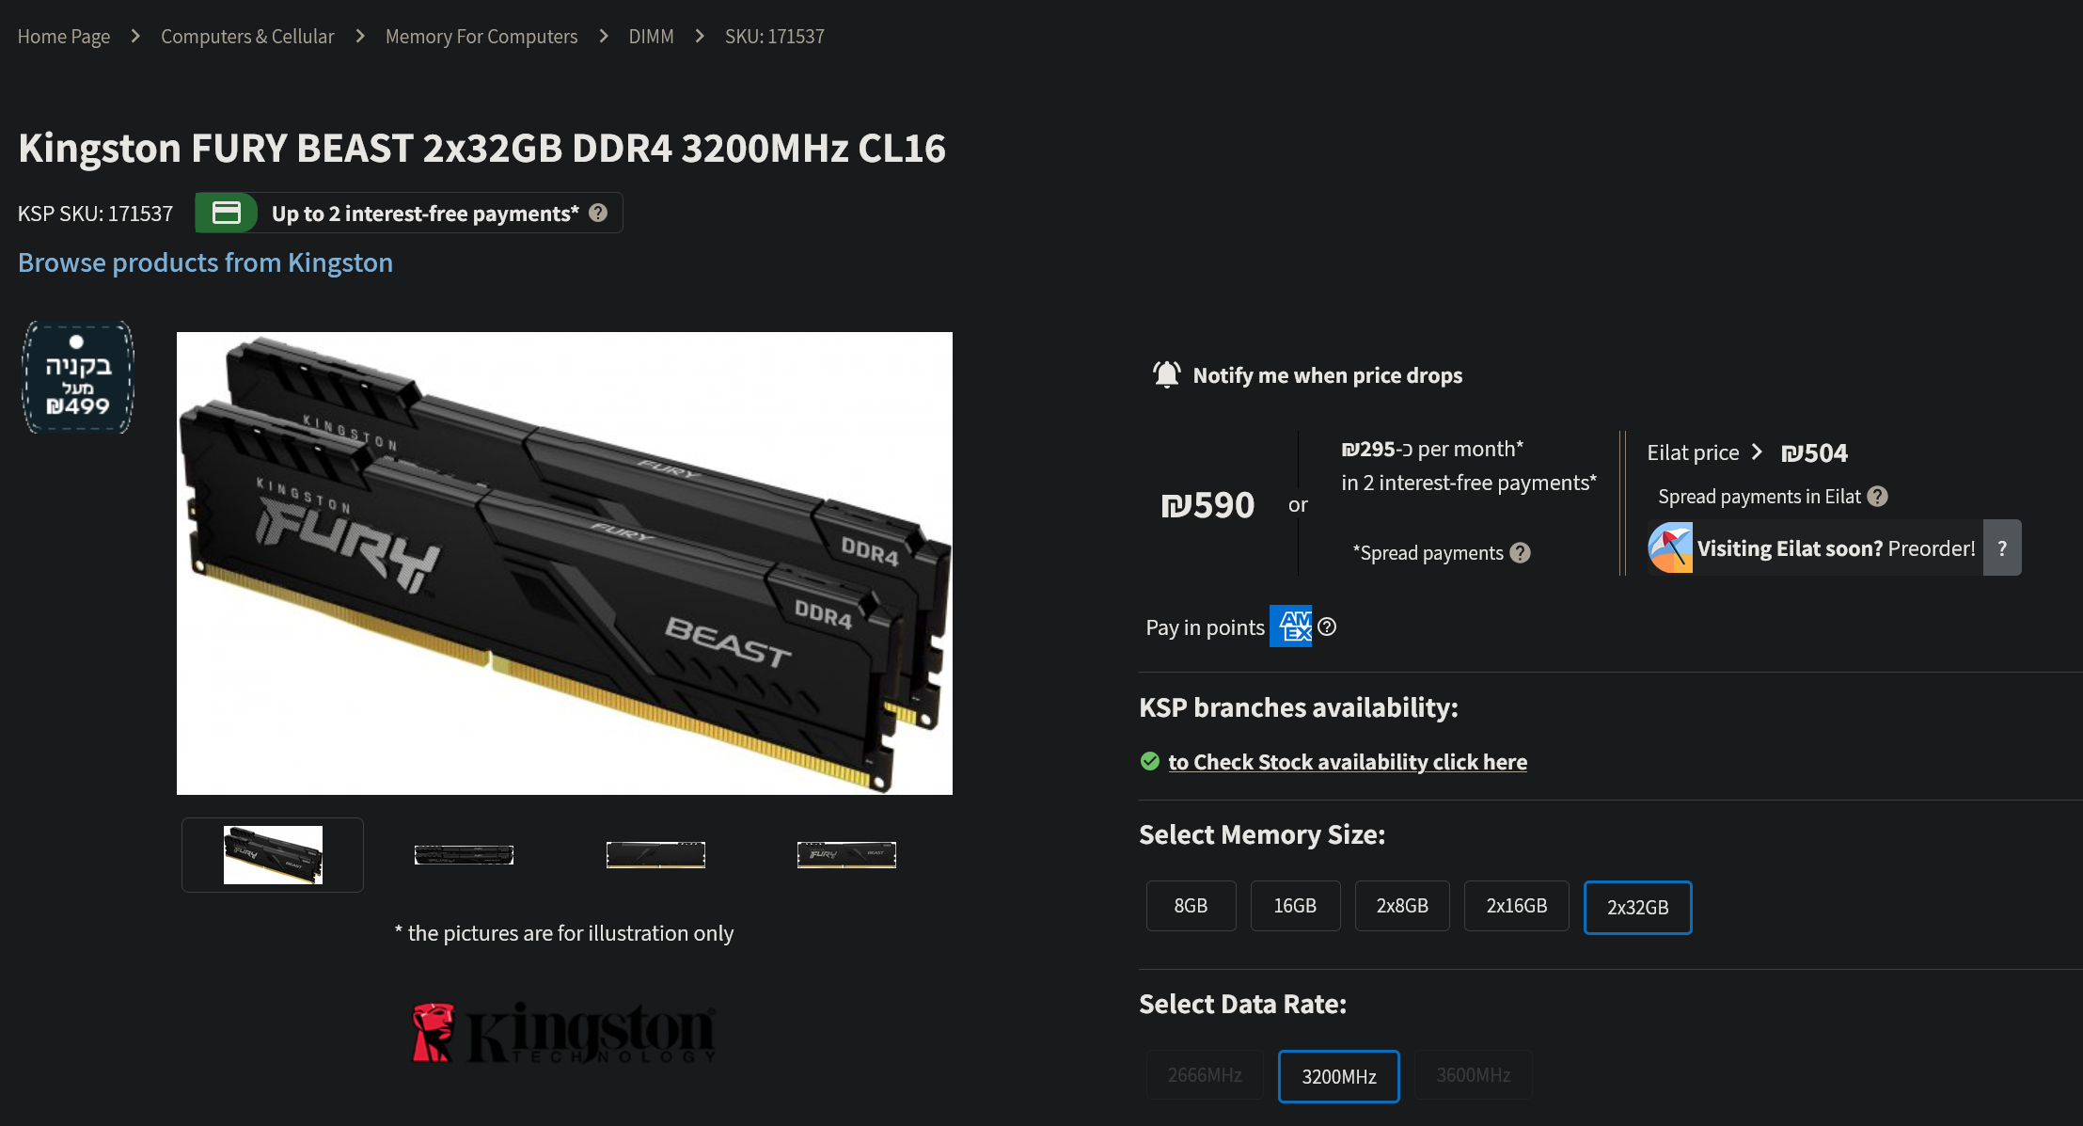This screenshot has height=1126, width=2083.
Task: Expand the Eilat price chevron arrow
Action: pos(1756,452)
